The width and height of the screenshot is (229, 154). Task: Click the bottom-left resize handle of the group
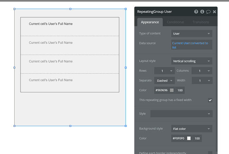point(15,126)
